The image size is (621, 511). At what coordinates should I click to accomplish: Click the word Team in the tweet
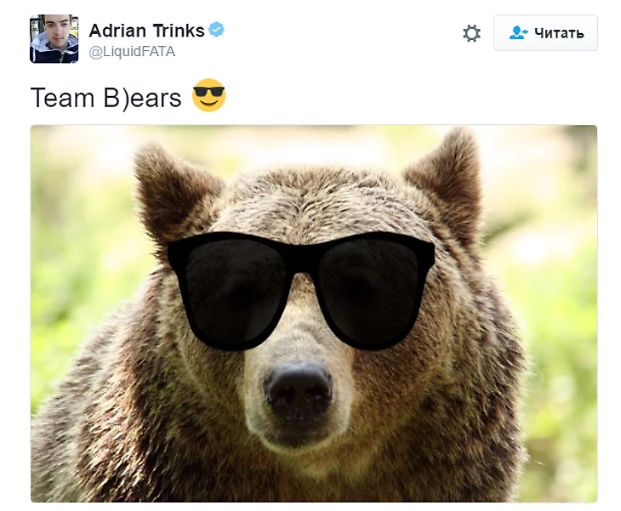(x=63, y=98)
